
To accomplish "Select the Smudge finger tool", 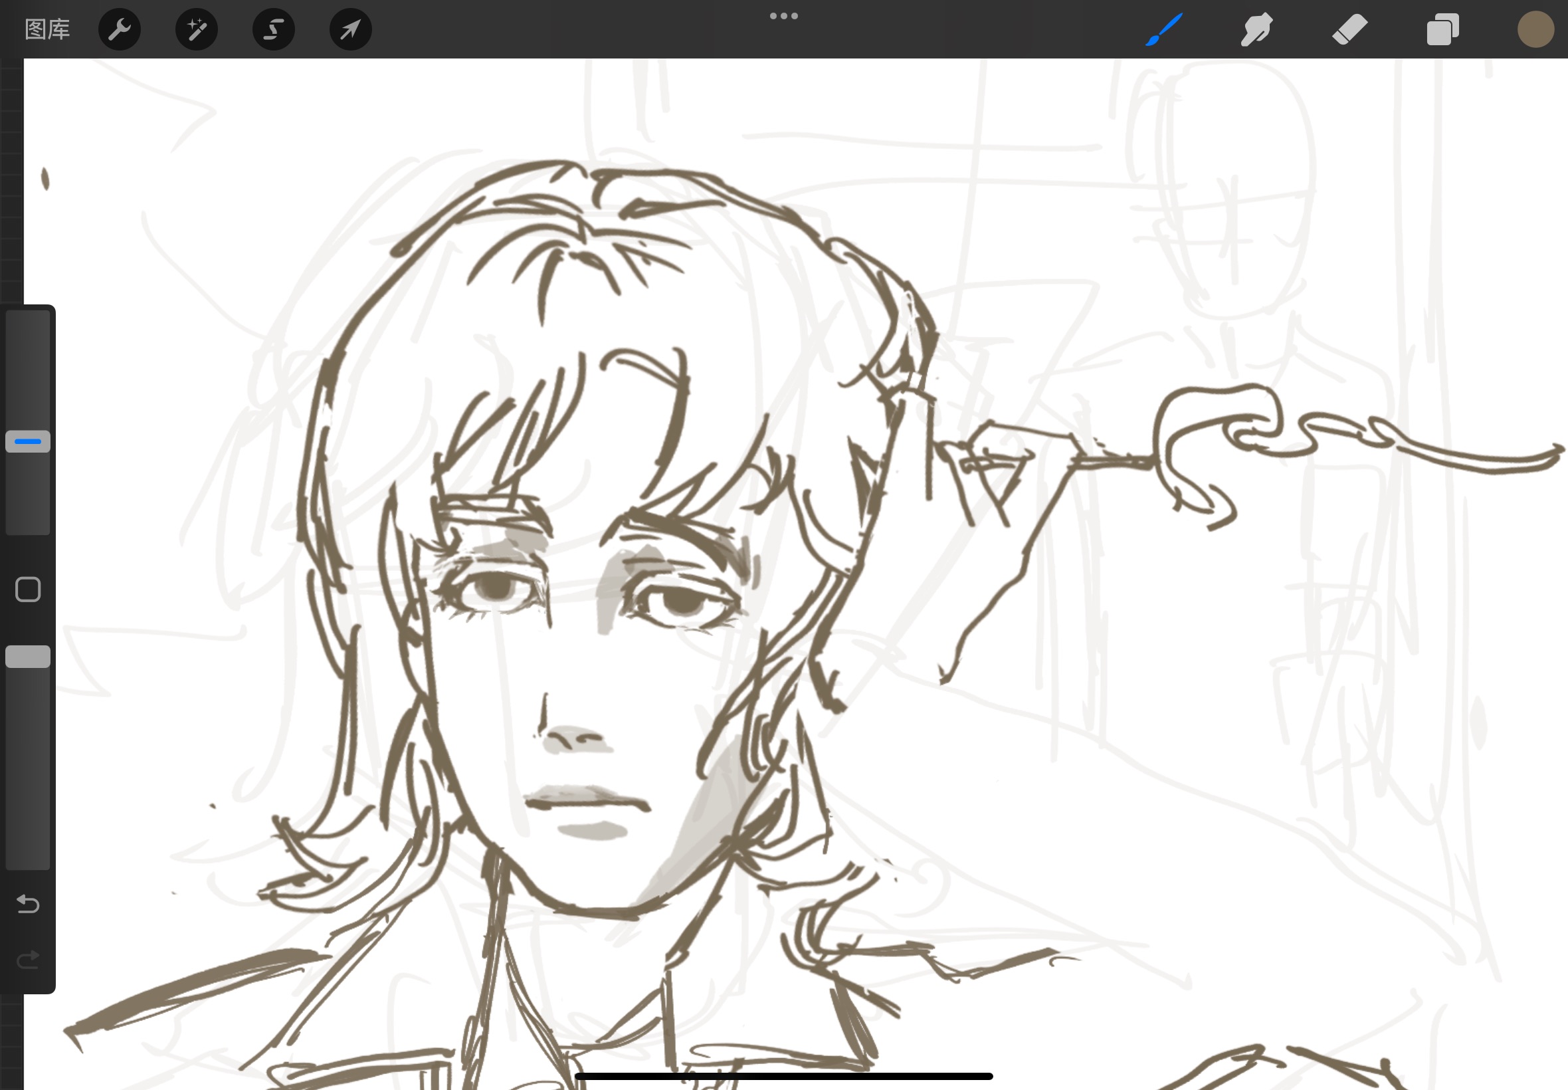I will pyautogui.click(x=1256, y=29).
